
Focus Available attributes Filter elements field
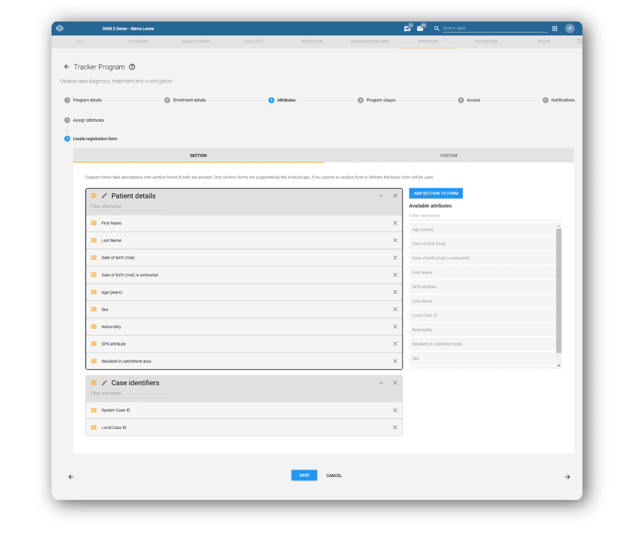(485, 216)
